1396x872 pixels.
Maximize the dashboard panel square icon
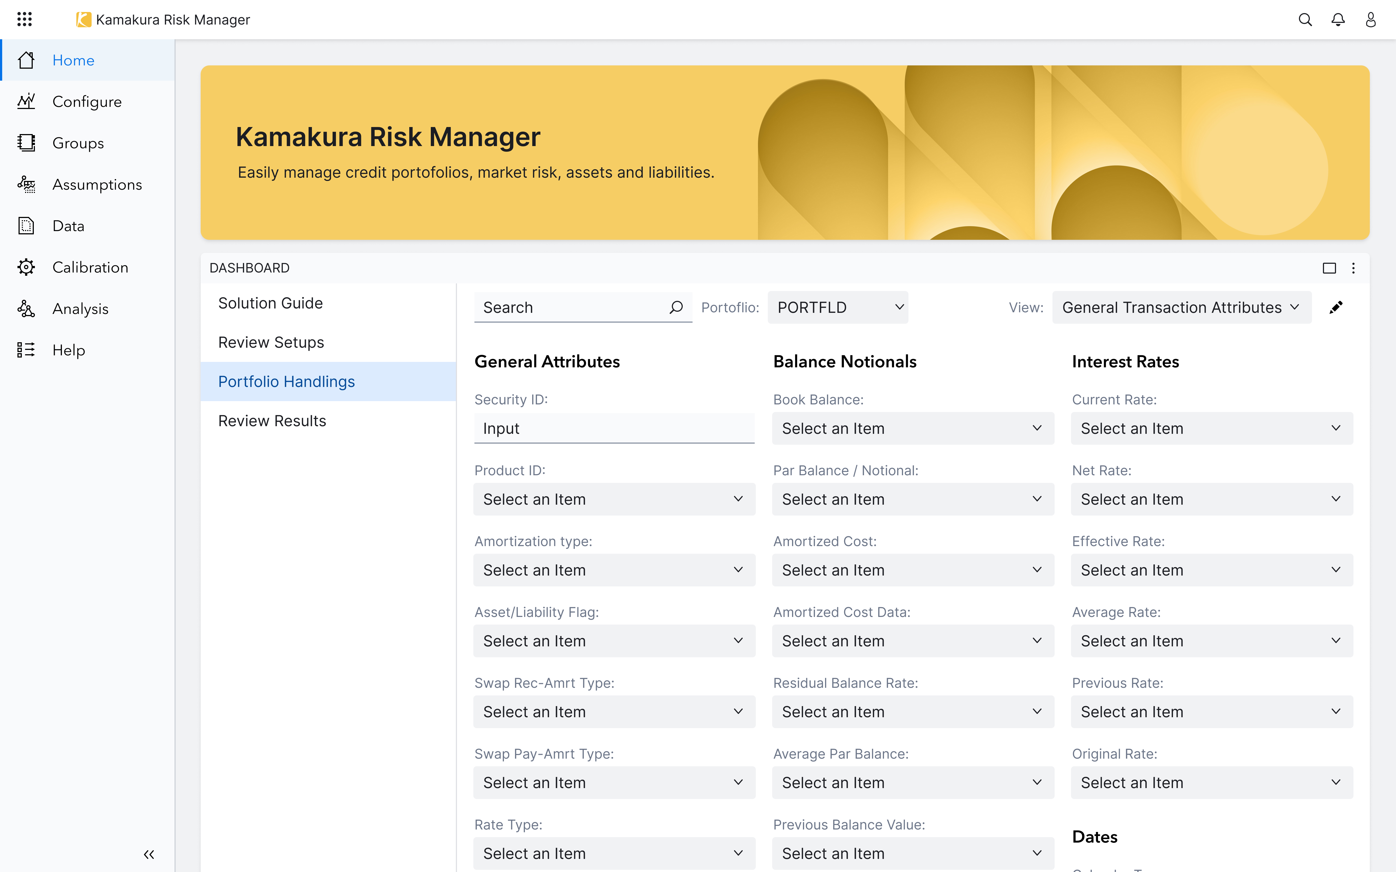[x=1329, y=268]
